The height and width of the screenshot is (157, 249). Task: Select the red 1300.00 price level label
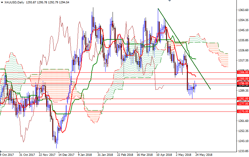pyautogui.click(x=242, y=79)
